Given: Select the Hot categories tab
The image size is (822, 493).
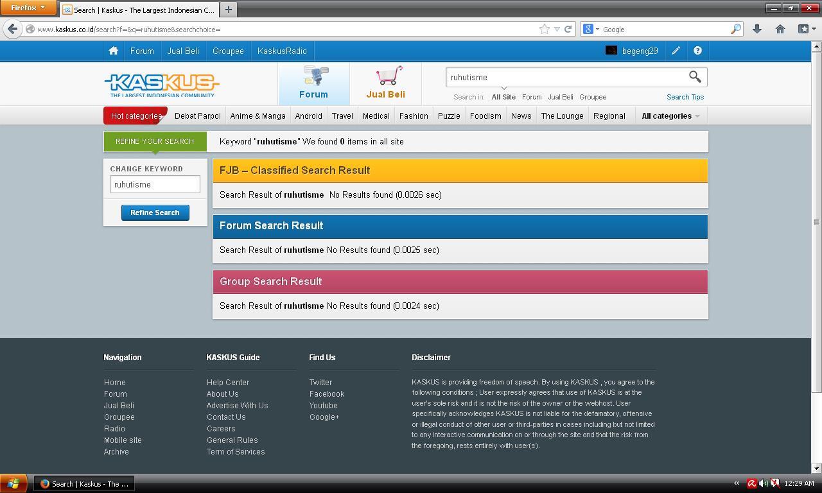Looking at the screenshot, I should pyautogui.click(x=136, y=116).
